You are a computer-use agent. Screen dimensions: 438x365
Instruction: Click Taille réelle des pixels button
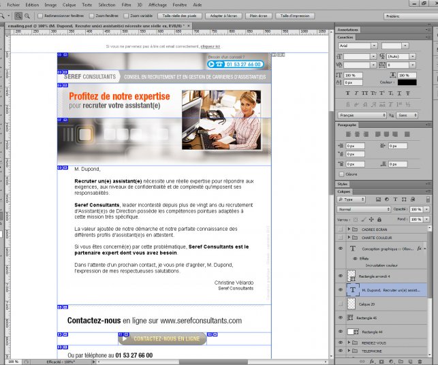pos(179,16)
